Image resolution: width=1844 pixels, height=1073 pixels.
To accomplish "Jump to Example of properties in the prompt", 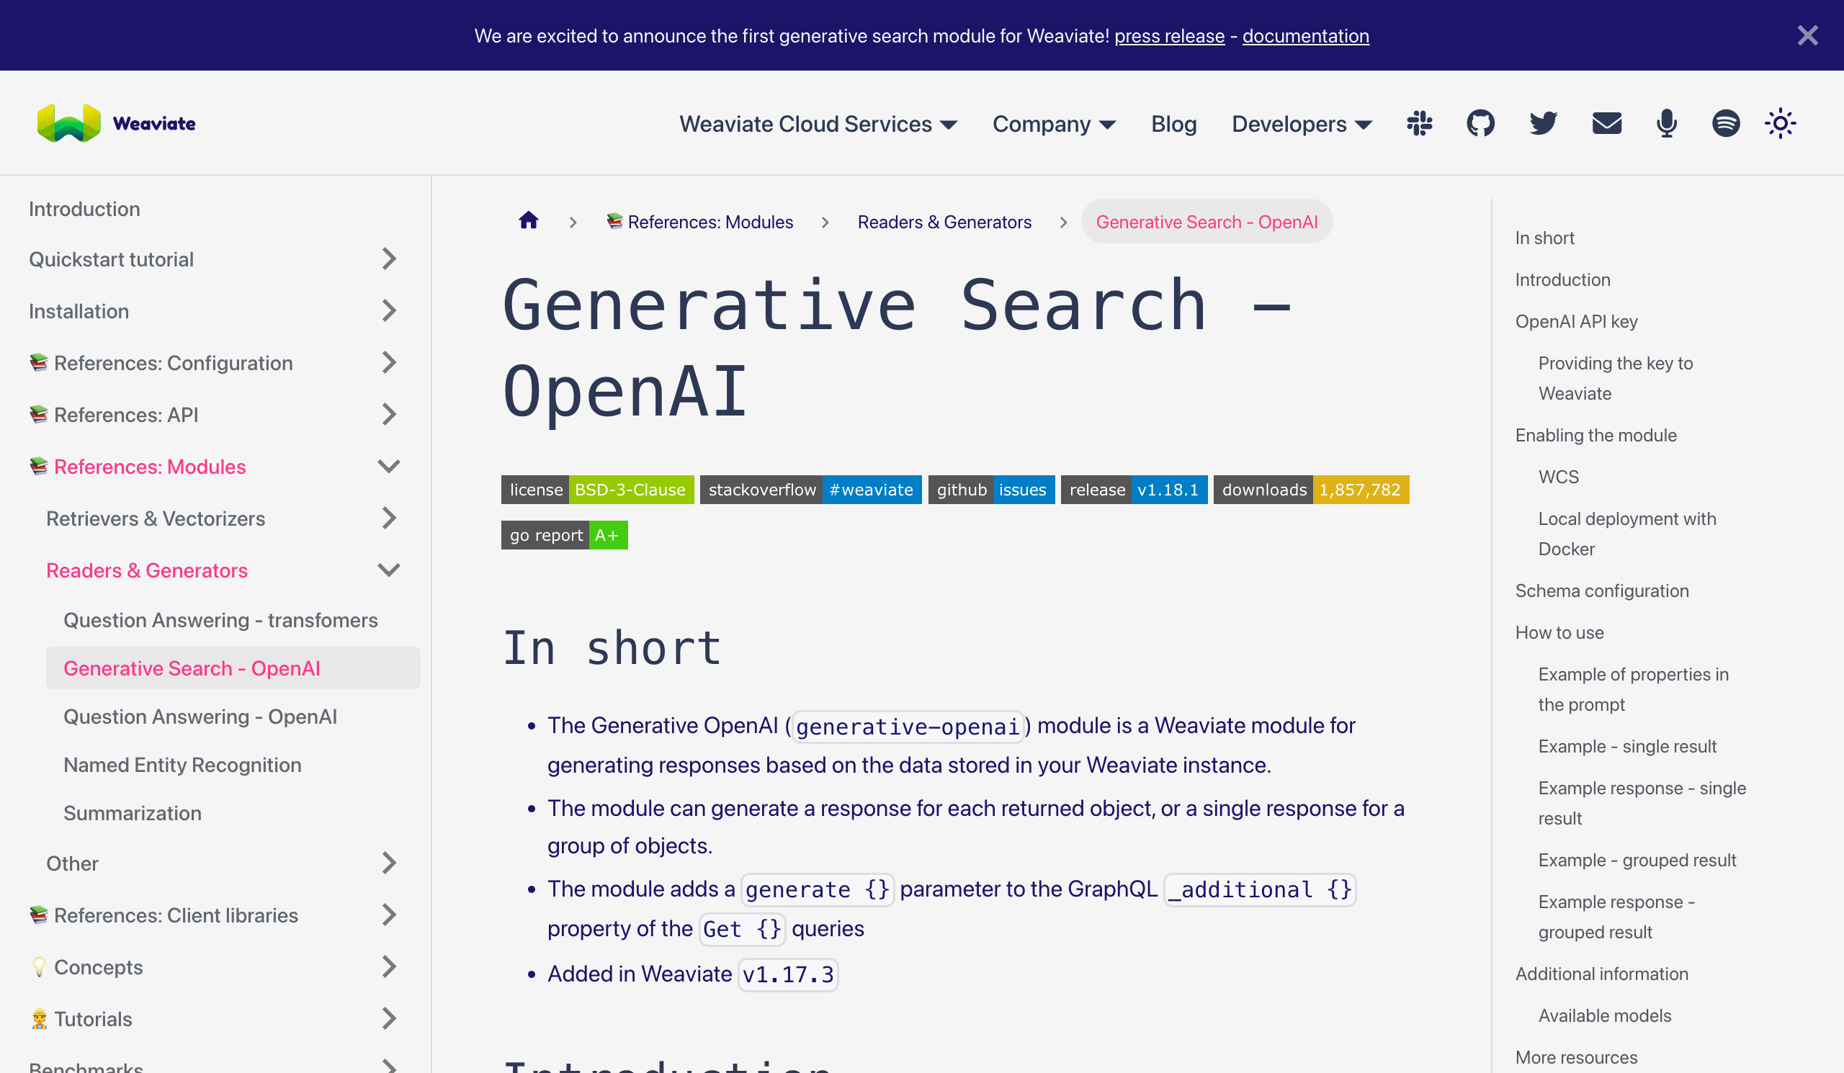I will pos(1633,690).
